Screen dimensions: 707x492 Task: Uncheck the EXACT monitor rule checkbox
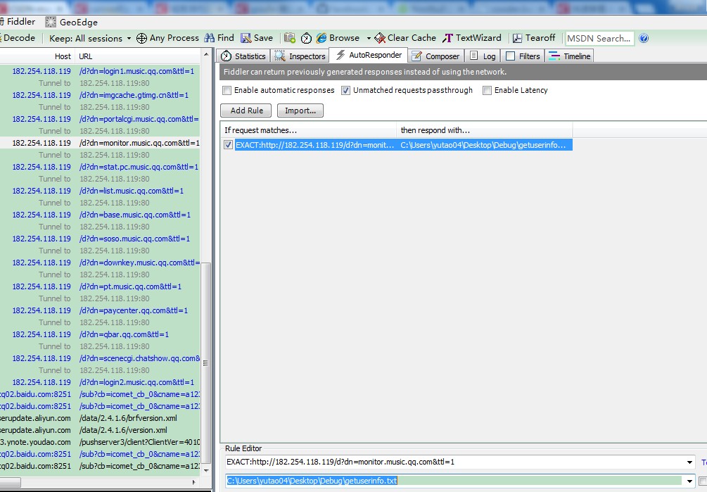(228, 145)
